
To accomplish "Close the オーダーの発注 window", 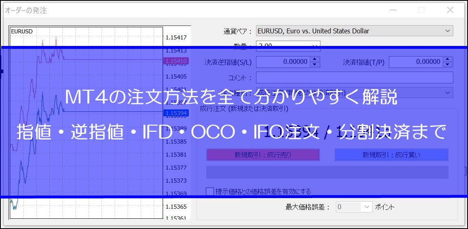I will pos(450,10).
